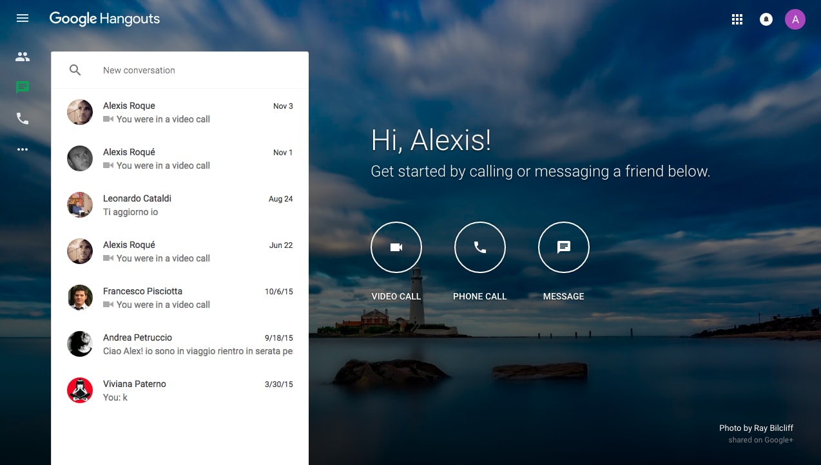Click Viviana Paterno's profile picture
Image resolution: width=821 pixels, height=465 pixels.
point(80,390)
